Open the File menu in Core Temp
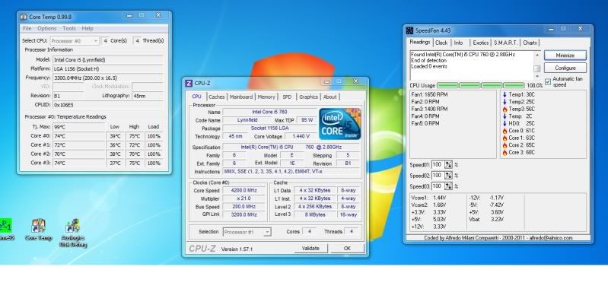The height and width of the screenshot is (292, 608). [x=27, y=28]
